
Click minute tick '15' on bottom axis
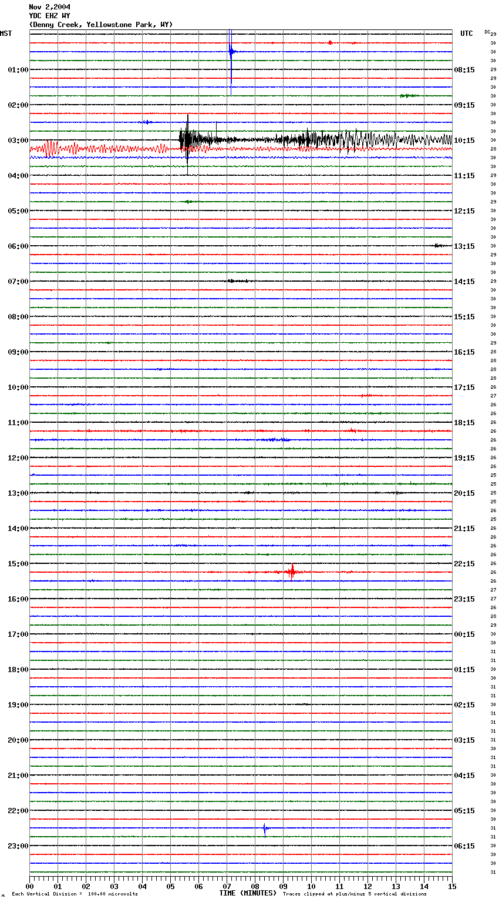[452, 886]
